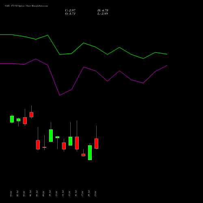Select the open value 'O: 3.71'
This screenshot has height=203, width=203.
point(70,14)
